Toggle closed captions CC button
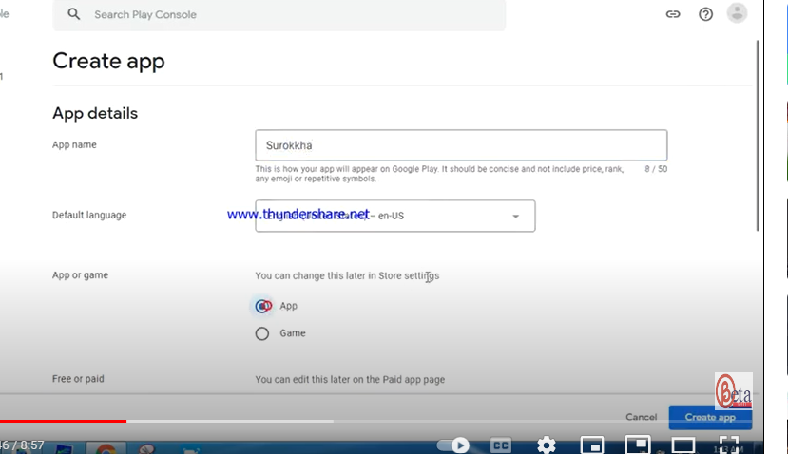788x454 pixels. (501, 445)
